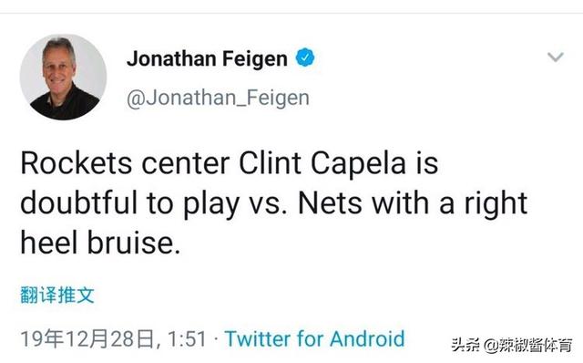Click the word Rockets in the tweet
Image resolution: width=583 pixels, height=363 pixels.
(77, 163)
